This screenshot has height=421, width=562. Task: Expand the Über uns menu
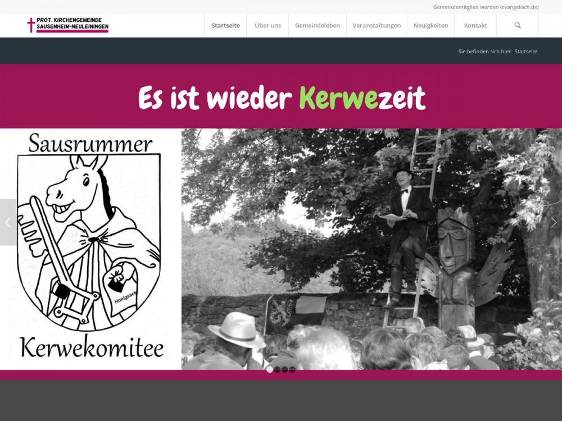[x=268, y=25]
